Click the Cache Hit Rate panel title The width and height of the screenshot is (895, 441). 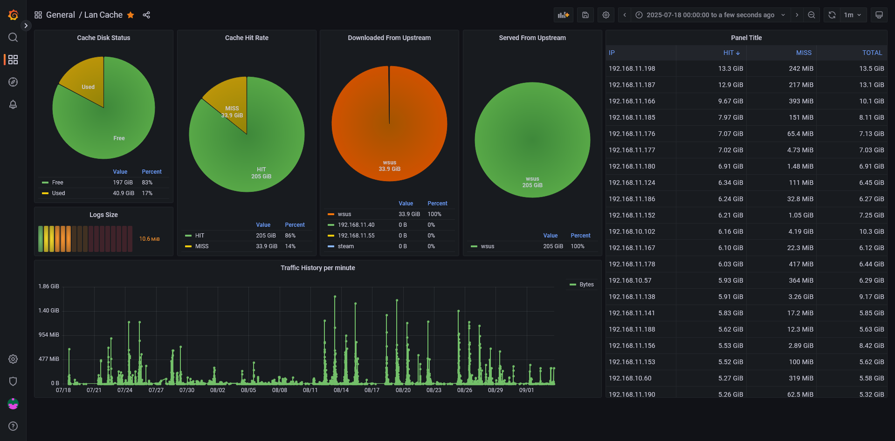tap(247, 38)
